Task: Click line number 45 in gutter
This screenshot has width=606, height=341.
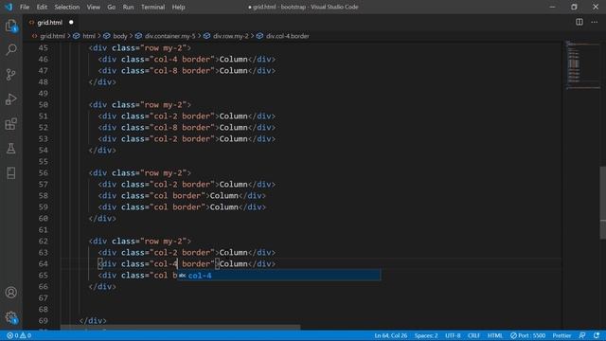Action: [44, 48]
